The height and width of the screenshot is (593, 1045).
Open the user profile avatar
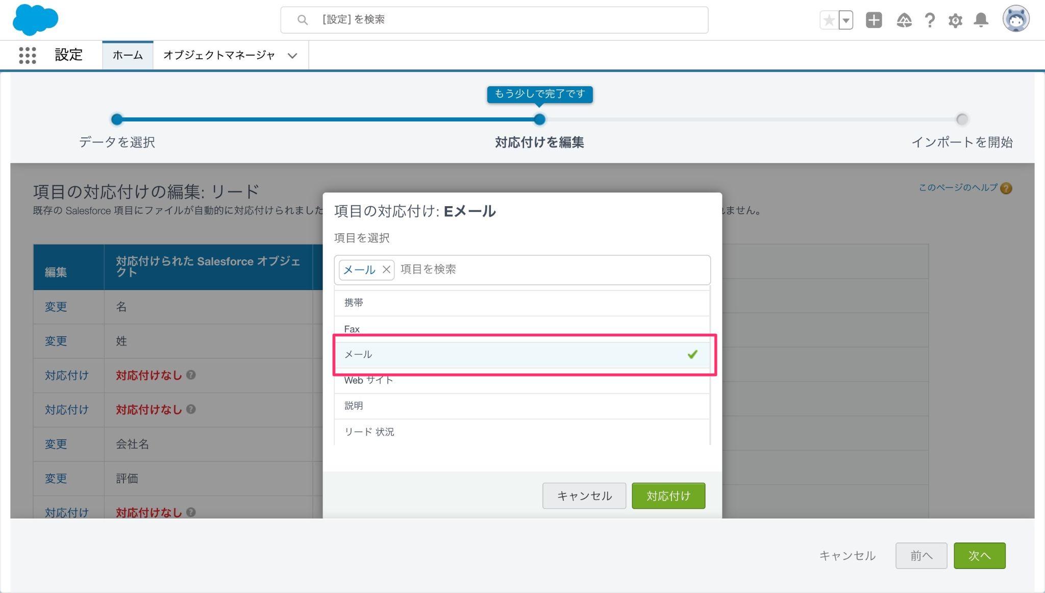click(1016, 19)
